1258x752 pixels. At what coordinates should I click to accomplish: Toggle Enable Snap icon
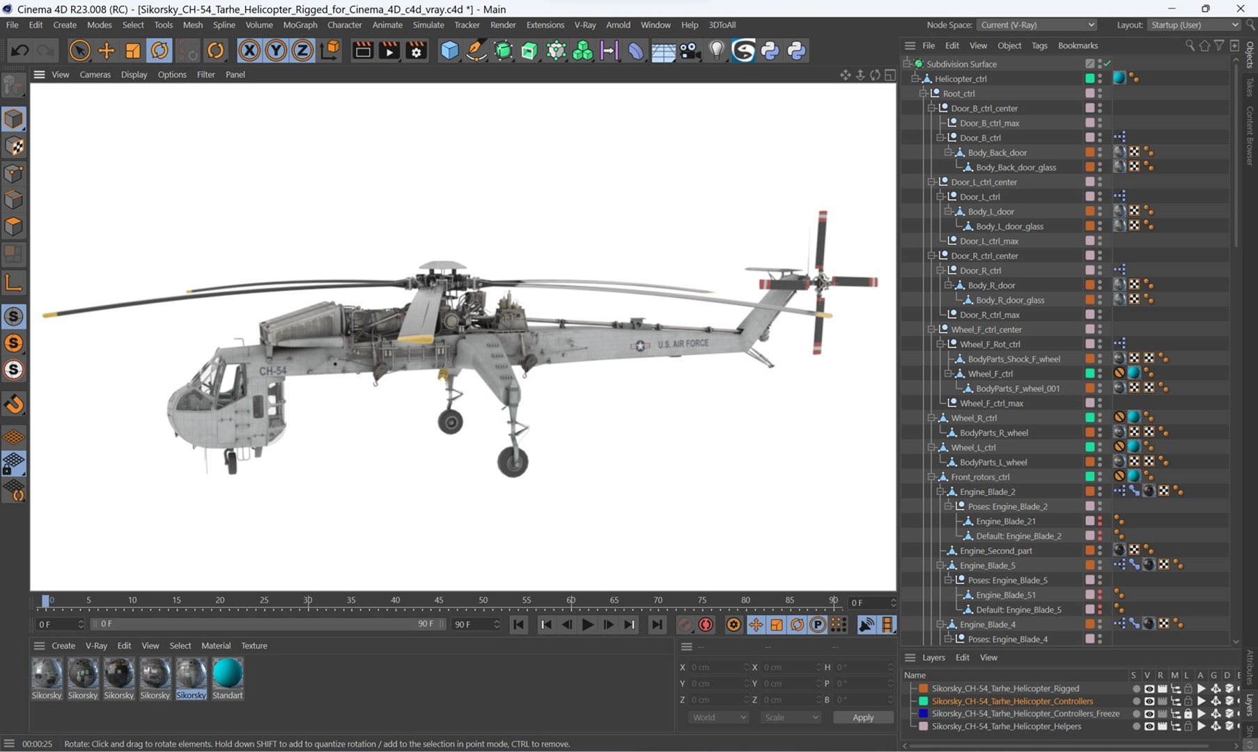click(x=14, y=405)
